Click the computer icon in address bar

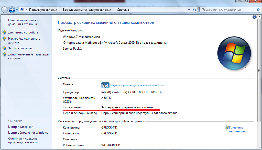tap(22, 10)
